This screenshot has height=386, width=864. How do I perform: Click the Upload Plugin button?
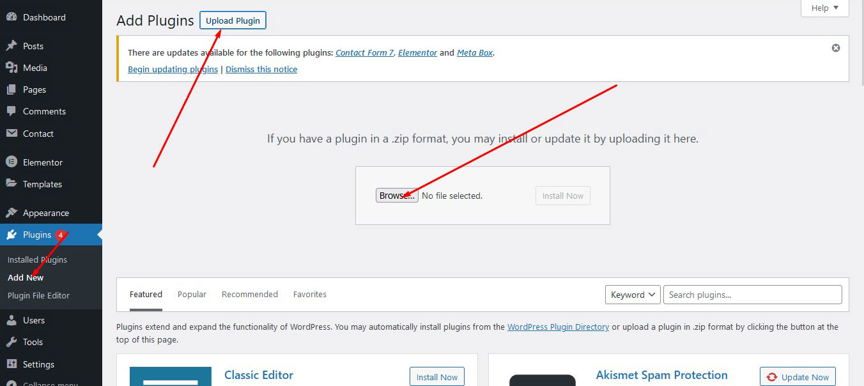pyautogui.click(x=233, y=20)
